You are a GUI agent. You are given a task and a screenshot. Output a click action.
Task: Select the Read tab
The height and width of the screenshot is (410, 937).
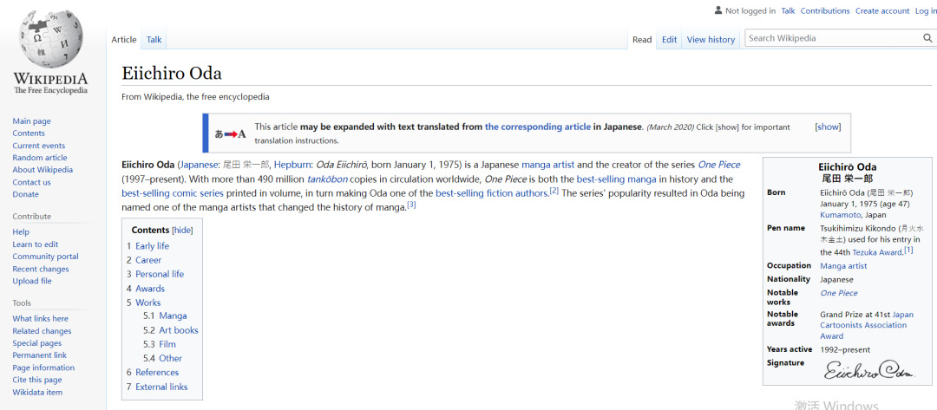point(642,39)
